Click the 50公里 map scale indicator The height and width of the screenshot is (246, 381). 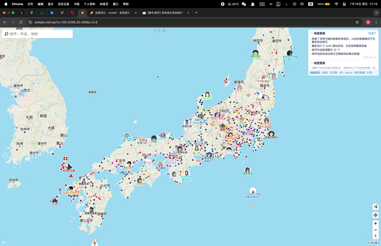[374, 243]
